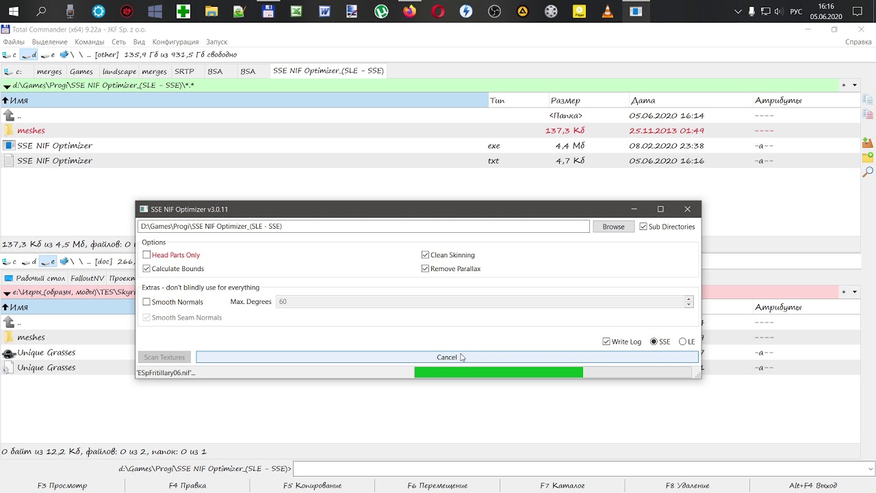Open top panel favorites asterisk button
The height and width of the screenshot is (493, 876).
point(844,86)
